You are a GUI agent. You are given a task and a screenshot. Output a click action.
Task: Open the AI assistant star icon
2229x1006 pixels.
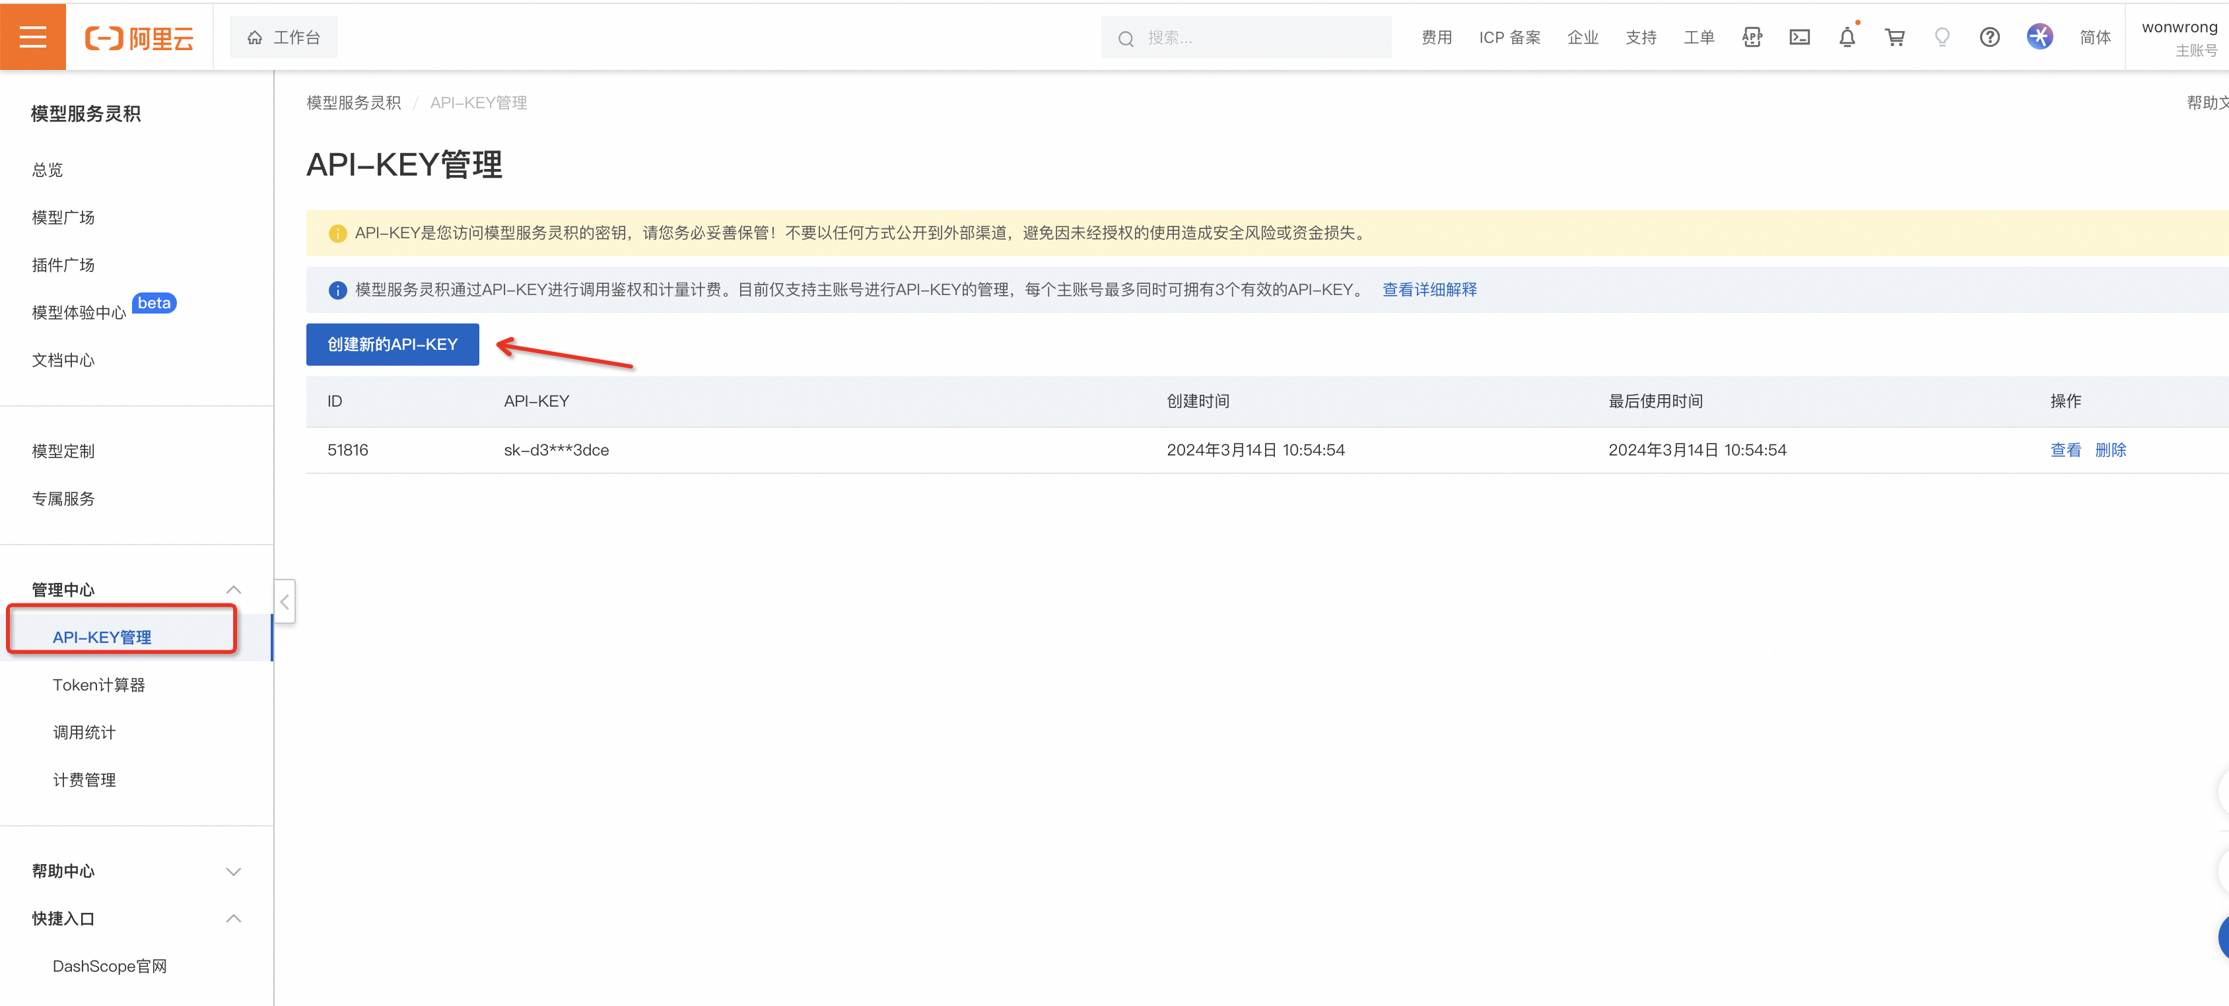click(2040, 37)
